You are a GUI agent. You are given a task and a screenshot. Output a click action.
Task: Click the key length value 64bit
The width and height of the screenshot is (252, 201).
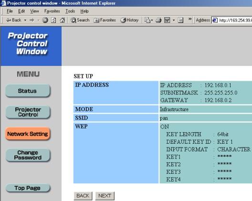[x=223, y=134]
